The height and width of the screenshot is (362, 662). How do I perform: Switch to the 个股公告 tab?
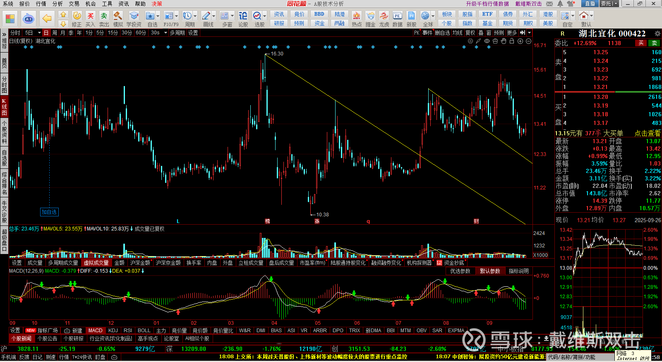coord(48,338)
